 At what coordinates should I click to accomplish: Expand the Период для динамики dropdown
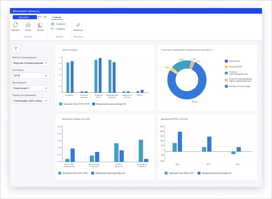(x=31, y=101)
